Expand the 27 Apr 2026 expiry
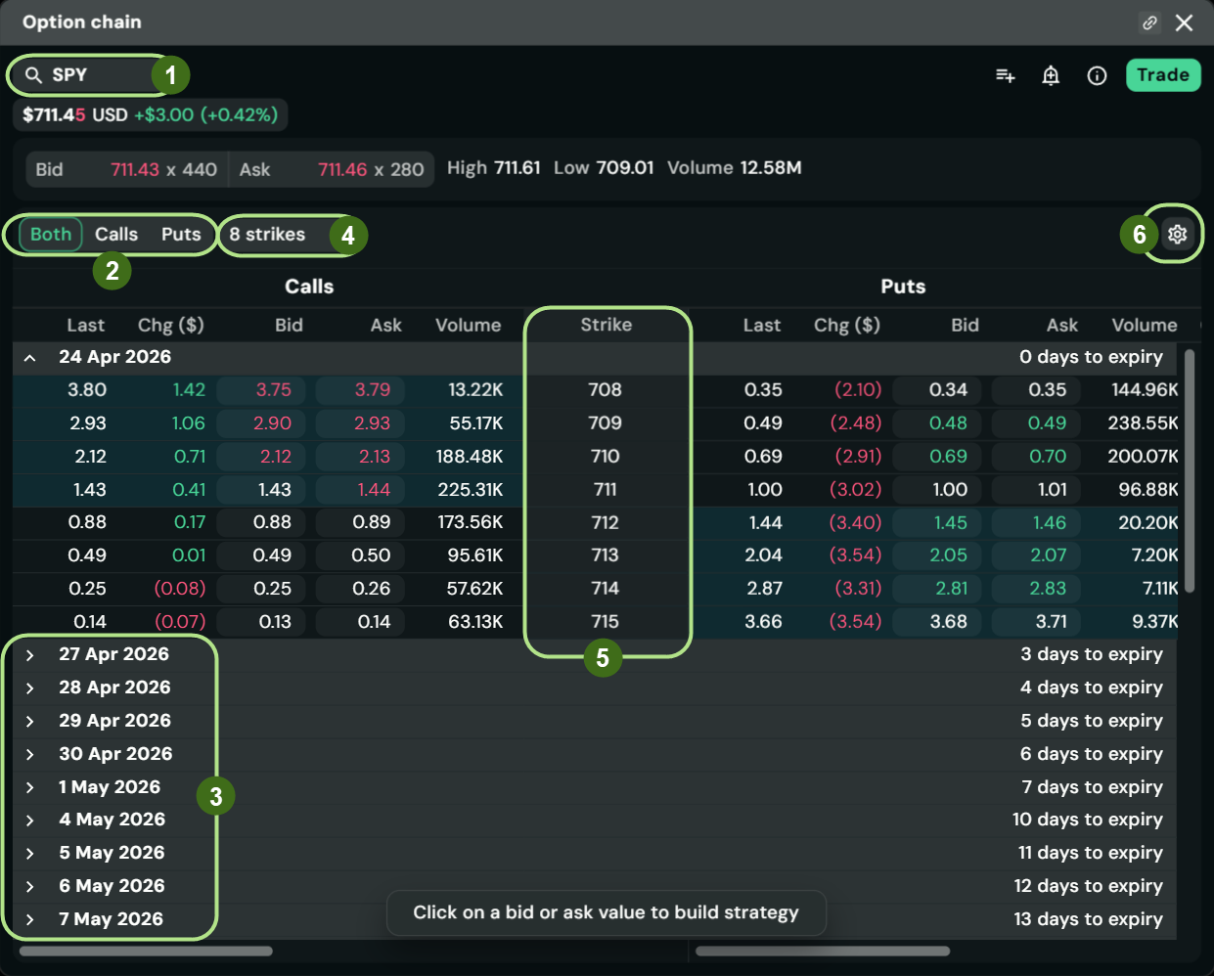The height and width of the screenshot is (976, 1214). 30,655
